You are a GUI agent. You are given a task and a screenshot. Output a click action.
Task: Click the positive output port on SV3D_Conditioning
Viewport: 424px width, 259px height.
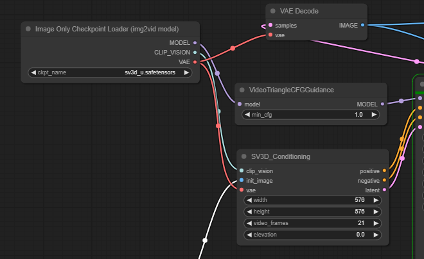[384, 171]
